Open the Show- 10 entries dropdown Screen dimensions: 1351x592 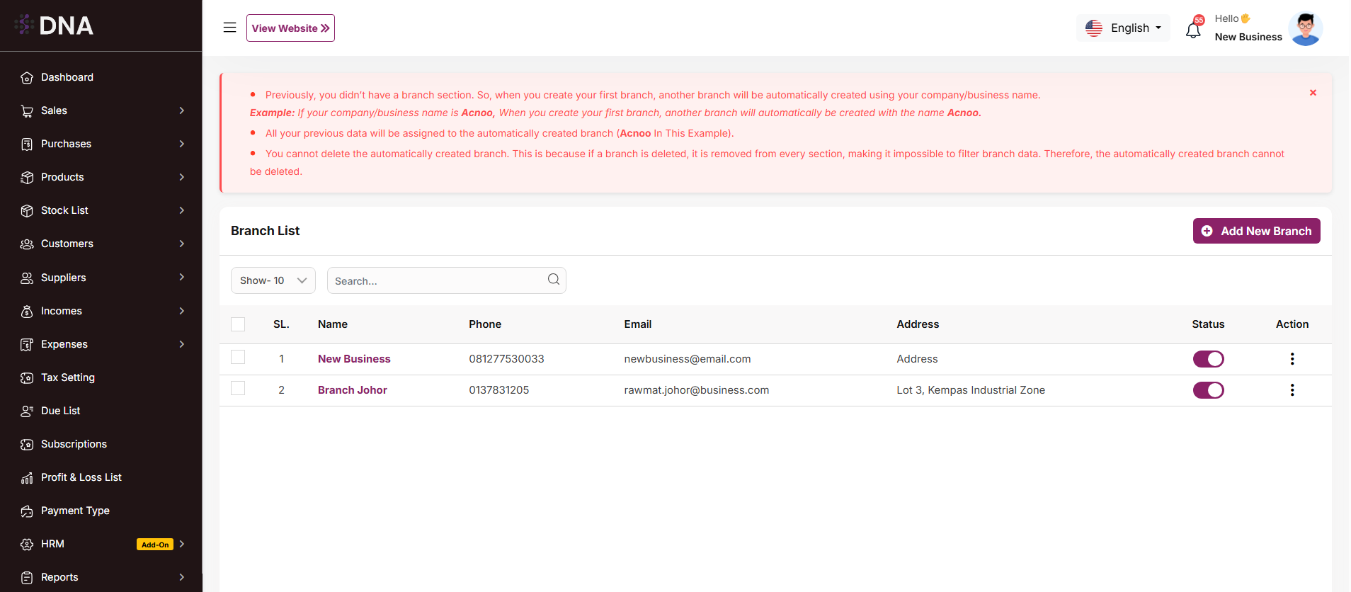coord(273,280)
